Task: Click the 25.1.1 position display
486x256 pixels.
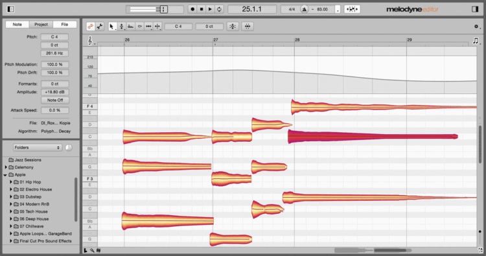Action: coord(251,9)
